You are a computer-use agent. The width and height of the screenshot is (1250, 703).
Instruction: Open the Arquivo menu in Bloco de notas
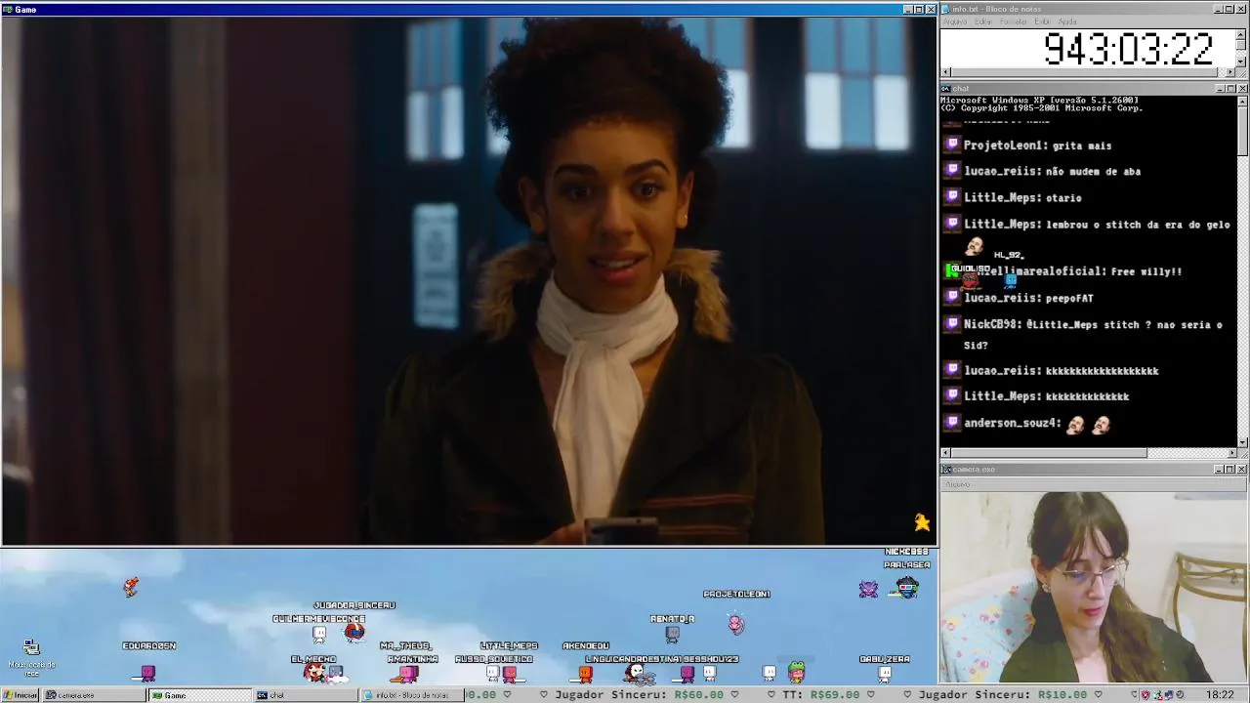pyautogui.click(x=955, y=21)
